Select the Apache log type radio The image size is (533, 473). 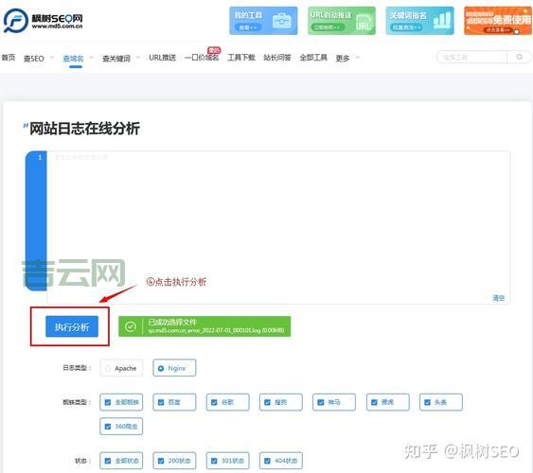coord(121,368)
